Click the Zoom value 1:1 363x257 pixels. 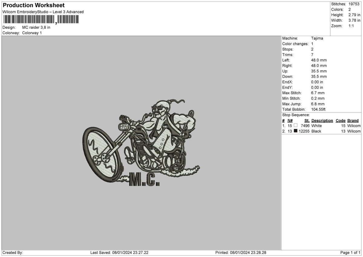352,26
